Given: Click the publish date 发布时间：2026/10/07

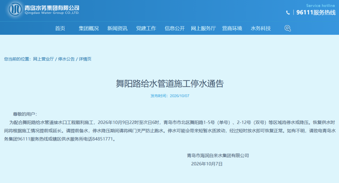Looking at the screenshot, I should [170, 96].
